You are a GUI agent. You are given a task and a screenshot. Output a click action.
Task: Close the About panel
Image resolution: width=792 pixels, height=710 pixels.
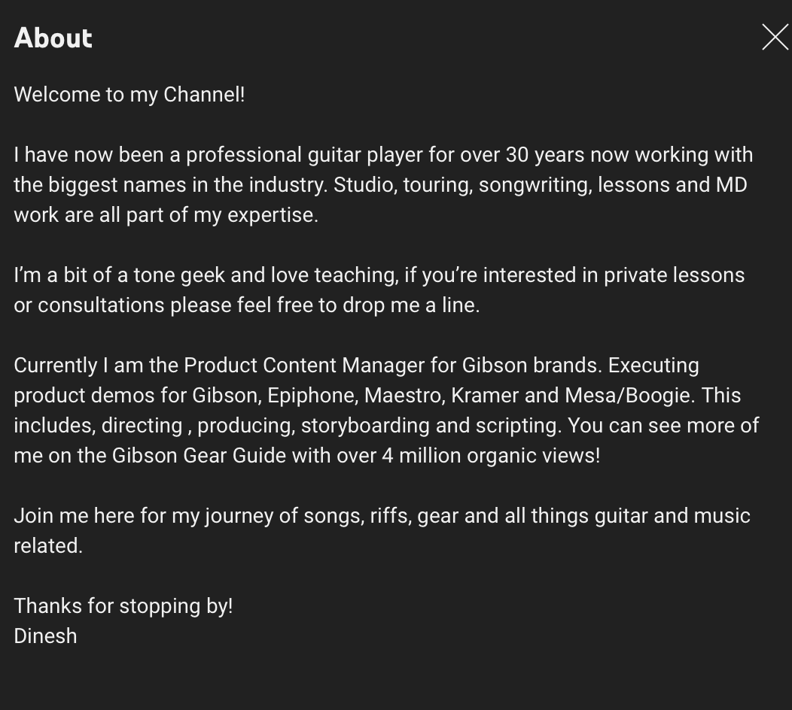[x=775, y=37]
